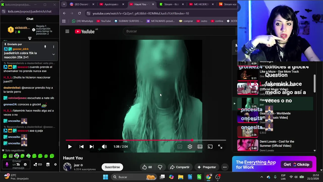Open the WhatsApp bookmark

(83, 21)
